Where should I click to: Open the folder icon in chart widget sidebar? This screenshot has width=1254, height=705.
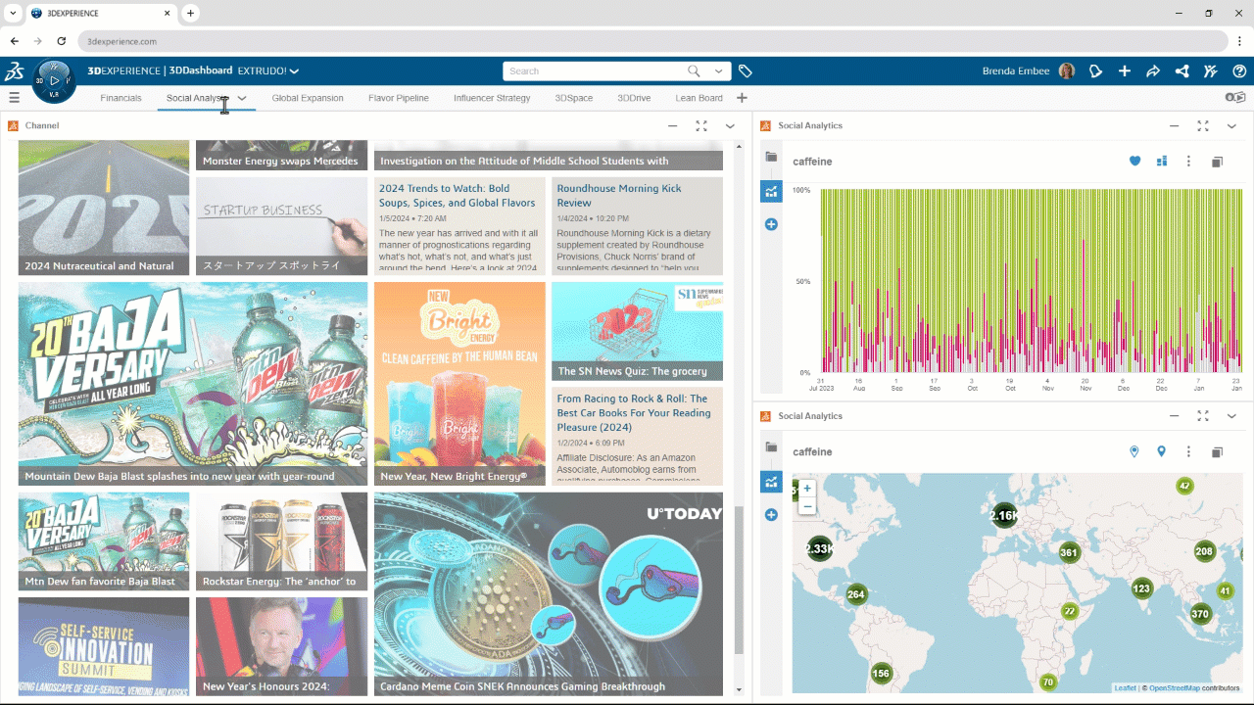point(771,158)
